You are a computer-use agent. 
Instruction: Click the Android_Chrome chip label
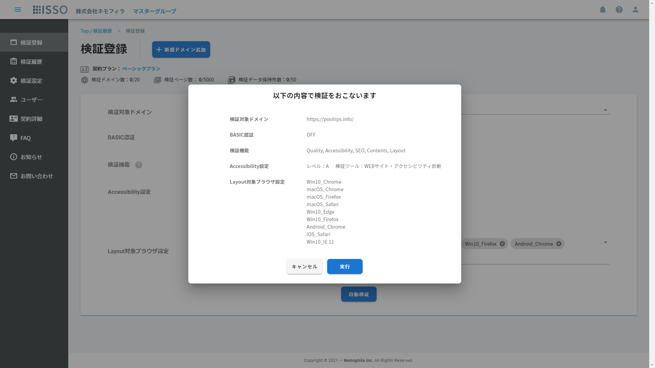(534, 244)
